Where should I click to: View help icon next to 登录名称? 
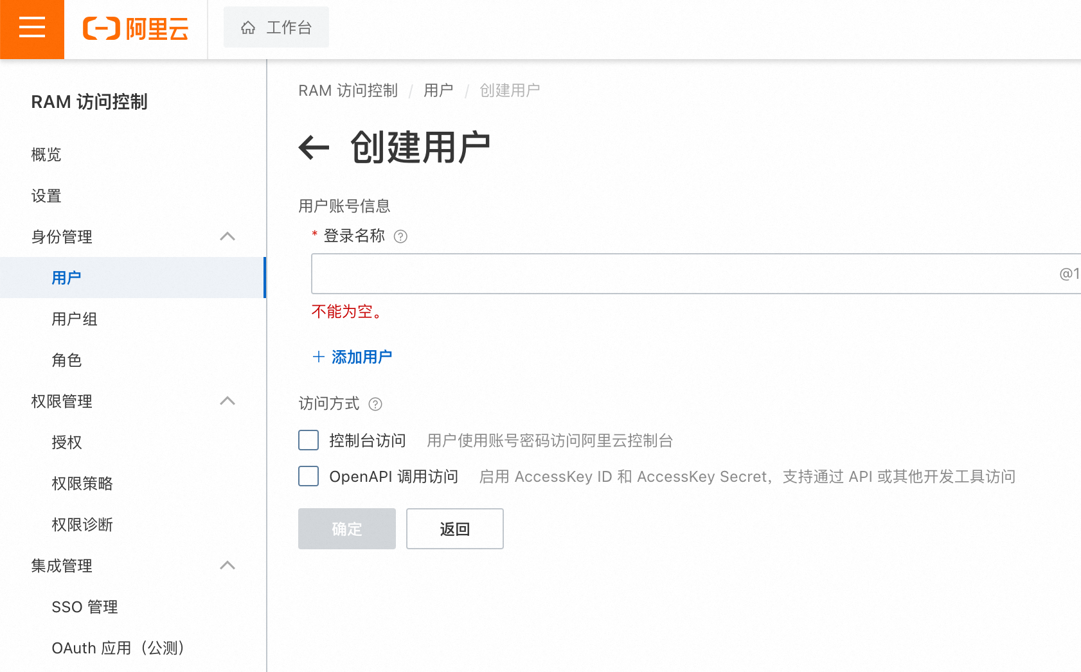pos(400,236)
